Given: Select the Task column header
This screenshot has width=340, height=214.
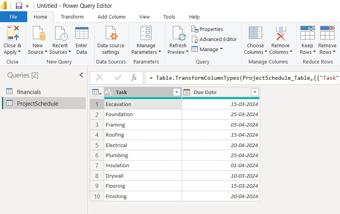Looking at the screenshot, I should tap(143, 92).
